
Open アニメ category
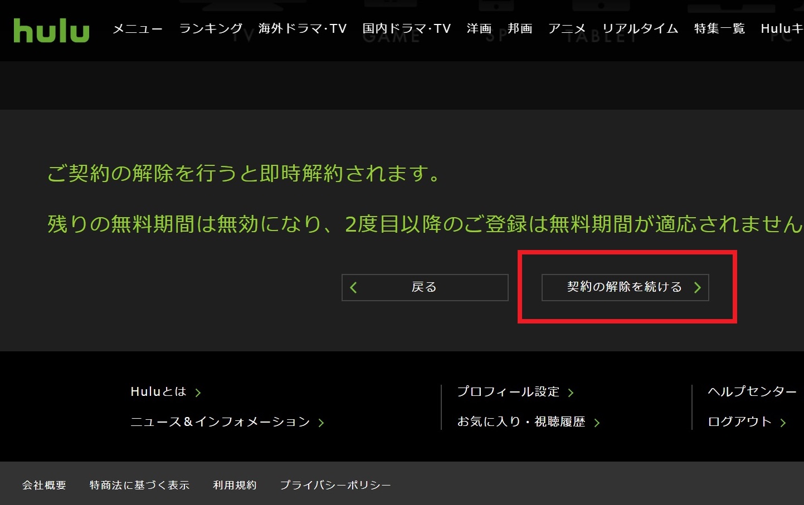[567, 29]
